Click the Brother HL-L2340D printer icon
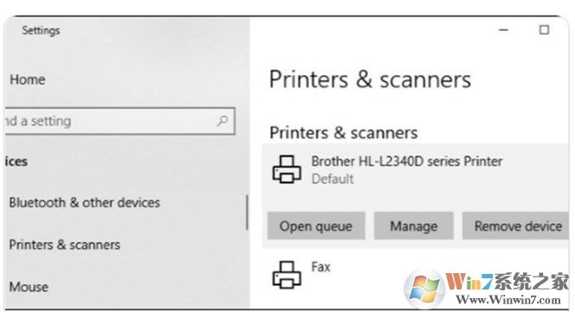Screen dimensions: 575x312 tap(287, 169)
